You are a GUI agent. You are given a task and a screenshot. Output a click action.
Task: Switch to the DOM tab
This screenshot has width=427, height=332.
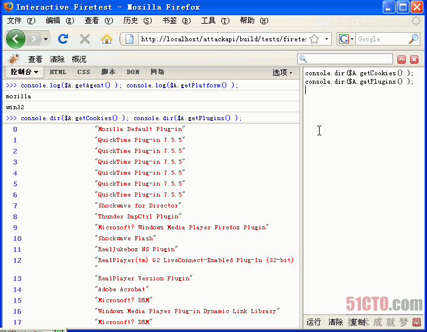(133, 72)
